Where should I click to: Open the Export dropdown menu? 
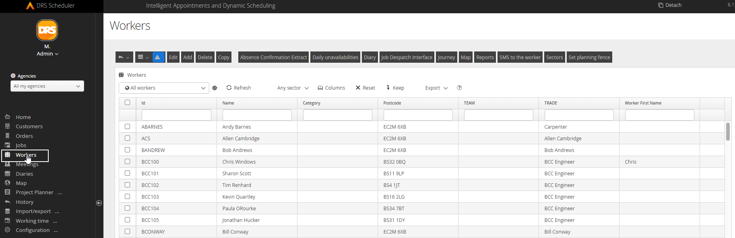click(x=436, y=88)
